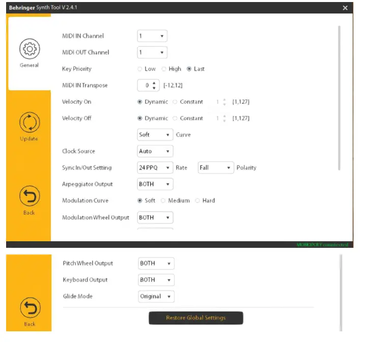Open the 24 PPQ Rate dropdown
This screenshot has width=379, height=342.
coord(155,167)
